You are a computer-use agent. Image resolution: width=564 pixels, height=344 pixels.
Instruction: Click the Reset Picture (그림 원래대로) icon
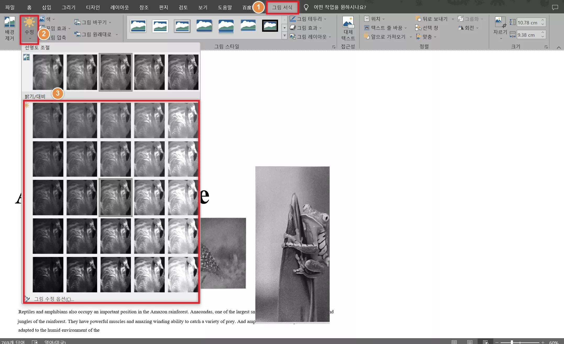coord(78,34)
